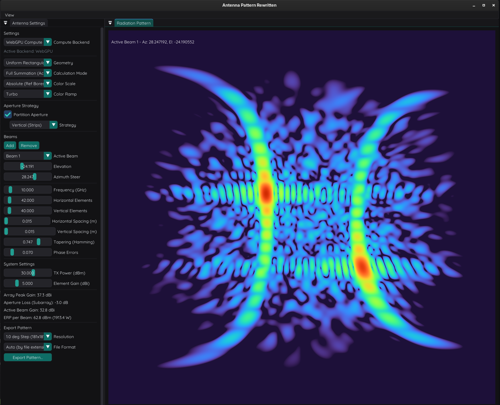
Task: Open the Color Scale dropdown
Action: coord(28,83)
